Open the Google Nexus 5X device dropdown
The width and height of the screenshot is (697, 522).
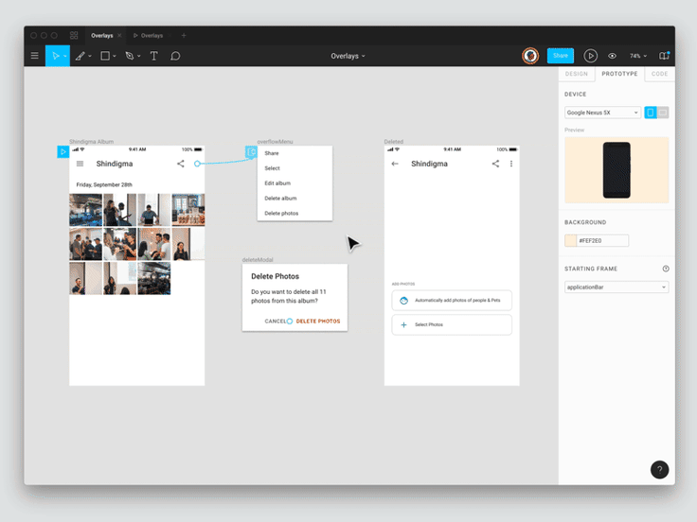(602, 113)
